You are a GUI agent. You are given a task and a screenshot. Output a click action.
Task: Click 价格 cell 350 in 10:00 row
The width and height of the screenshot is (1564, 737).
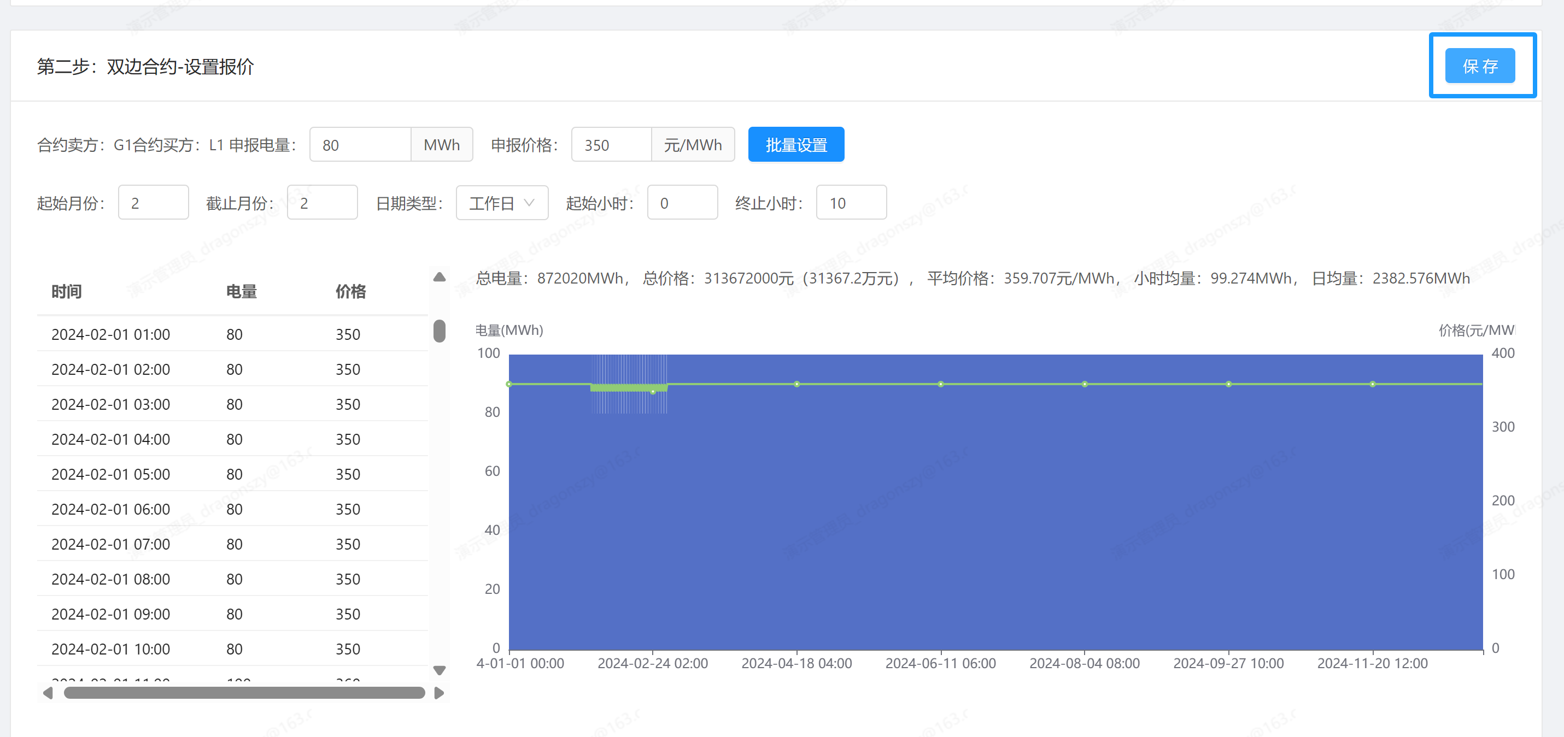pos(348,649)
